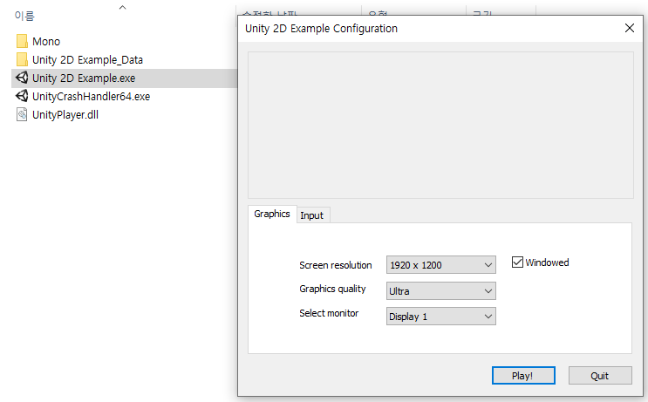Viewport: 648px width, 402px height.
Task: Open the Select monitor dropdown
Action: point(441,316)
